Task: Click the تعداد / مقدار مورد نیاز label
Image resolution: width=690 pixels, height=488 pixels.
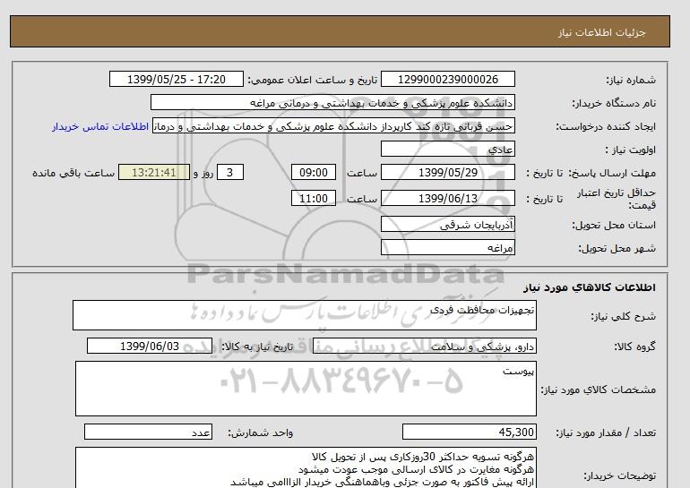Action: click(x=606, y=433)
